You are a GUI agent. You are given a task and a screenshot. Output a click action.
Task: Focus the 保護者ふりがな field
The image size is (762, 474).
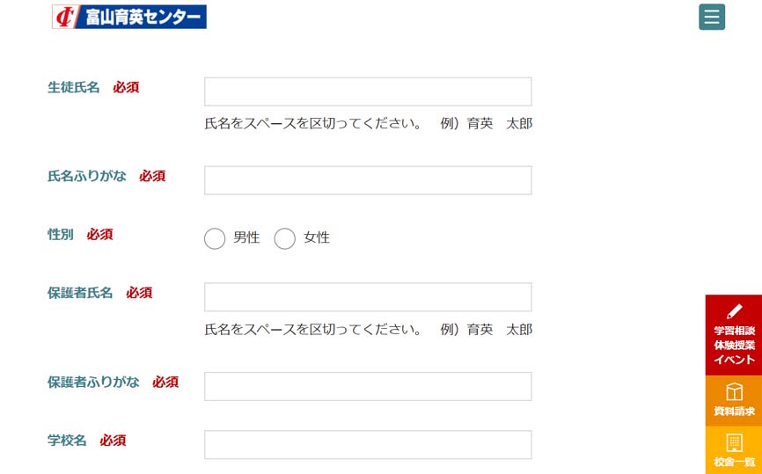point(368,386)
